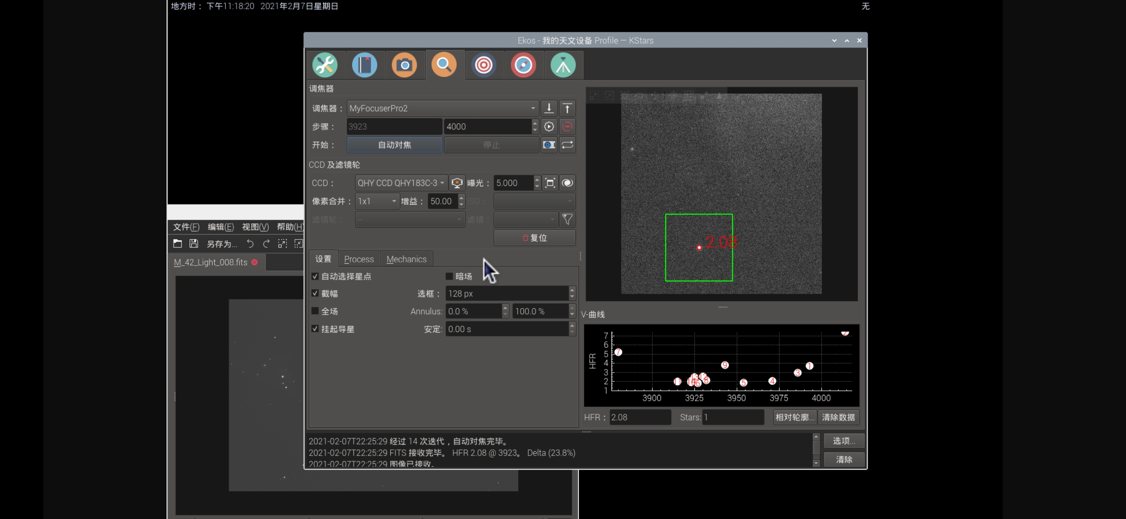Switch to the 设置 tab
This screenshot has width=1126, height=519.
323,259
